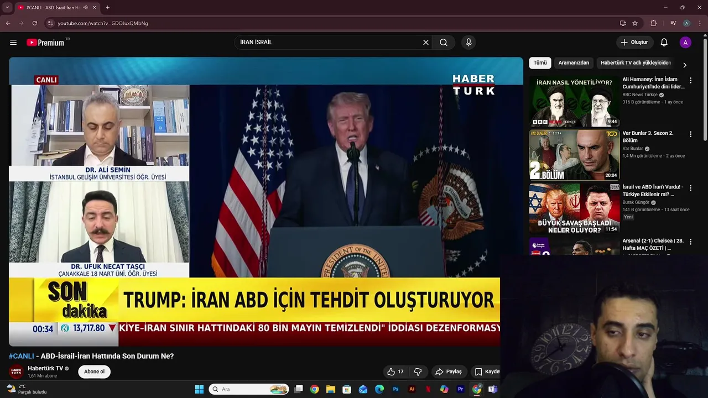708x398 pixels.
Task: Open Chrome three-dot menu
Action: (700, 23)
